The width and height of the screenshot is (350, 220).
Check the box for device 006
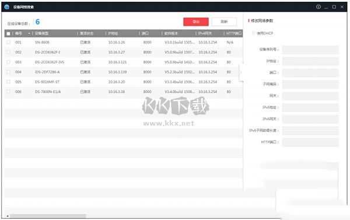[8, 92]
